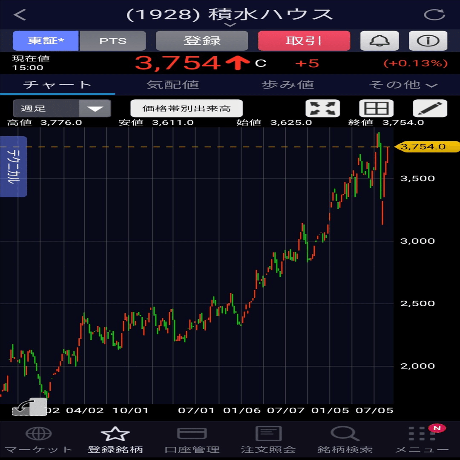460x460 pixels.
Task: Expand chart to fullscreen
Action: point(323,108)
